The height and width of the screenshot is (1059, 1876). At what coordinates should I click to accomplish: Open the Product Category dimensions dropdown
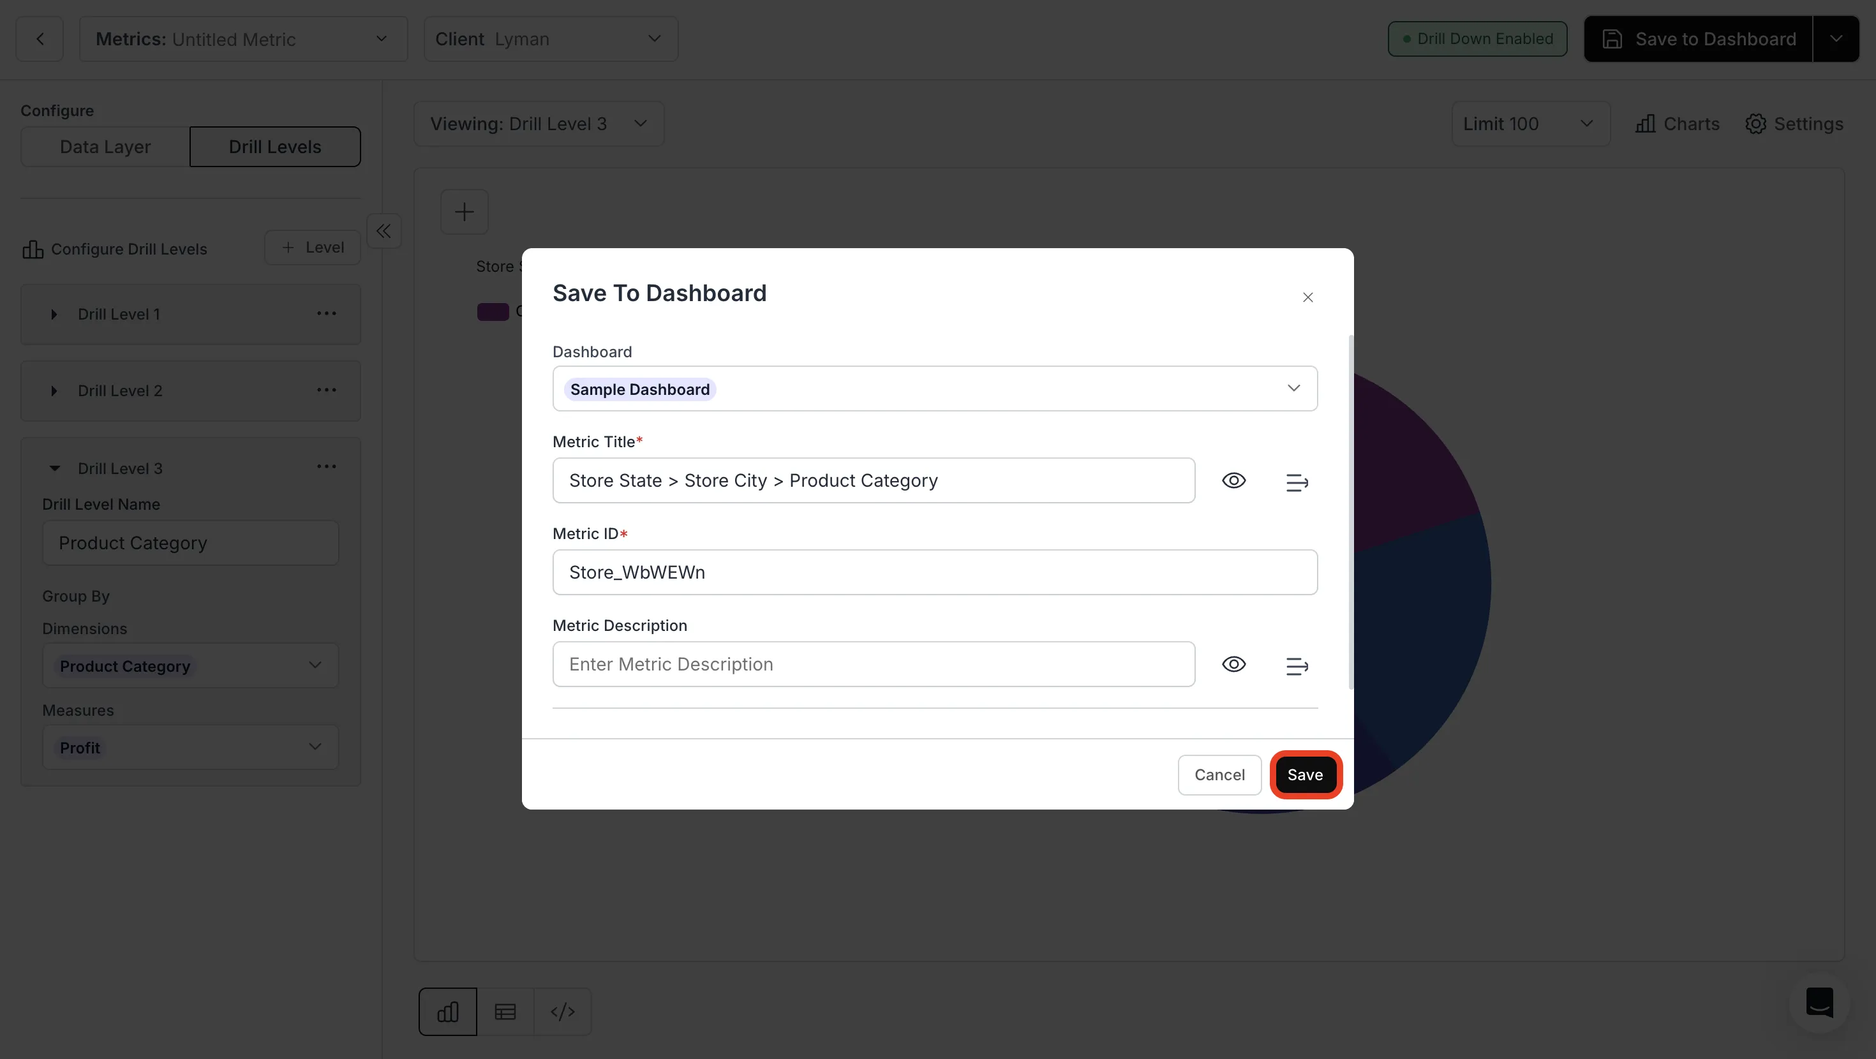pyautogui.click(x=191, y=665)
